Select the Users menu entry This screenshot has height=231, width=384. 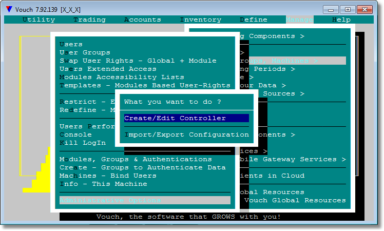[71, 44]
